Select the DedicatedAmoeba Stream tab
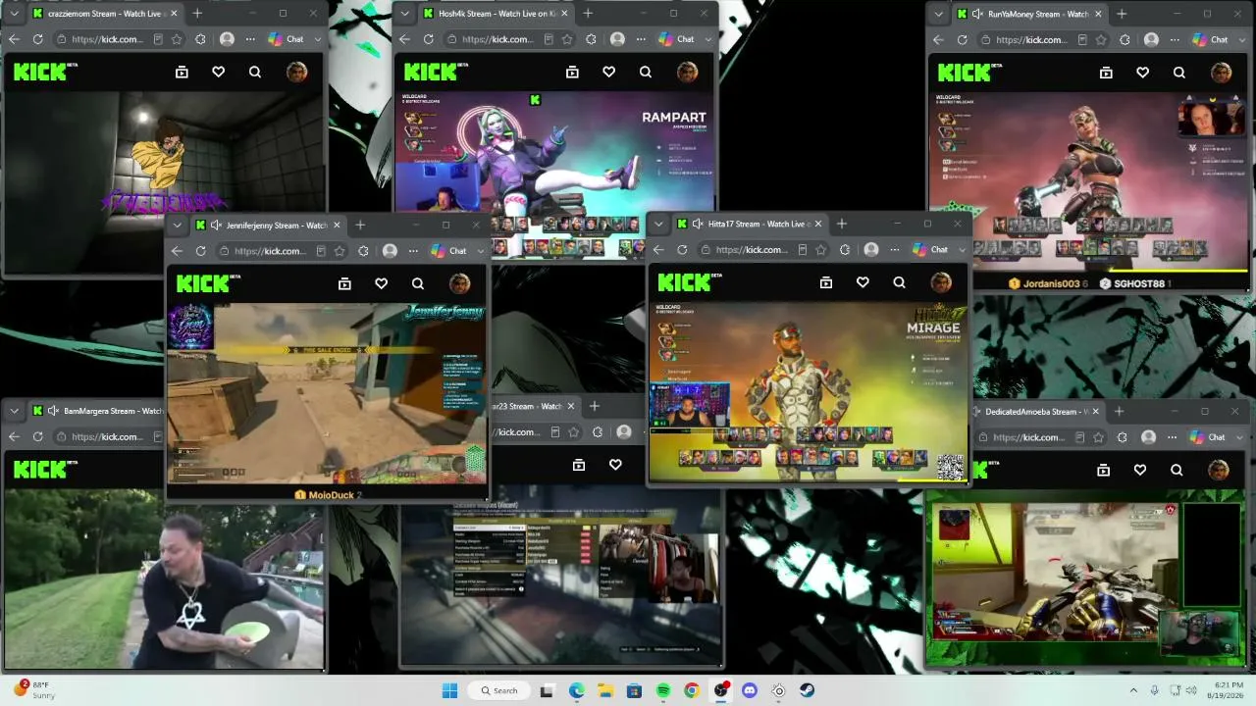1256x706 pixels. coord(1038,412)
